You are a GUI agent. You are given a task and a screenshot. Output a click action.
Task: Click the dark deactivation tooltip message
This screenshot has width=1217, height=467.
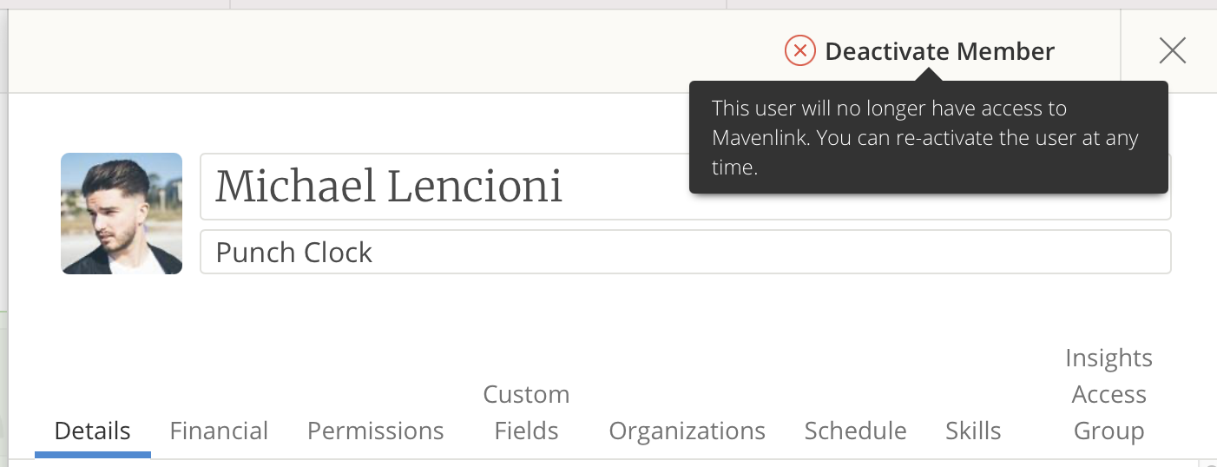pos(928,137)
